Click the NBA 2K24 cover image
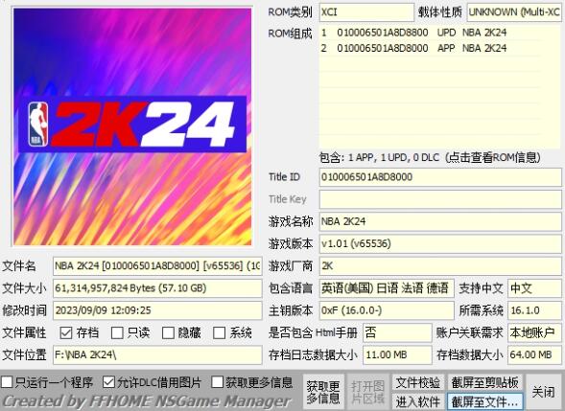Image resolution: width=565 pixels, height=411 pixels. point(132,126)
